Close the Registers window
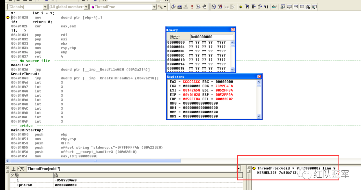 tap(259, 76)
